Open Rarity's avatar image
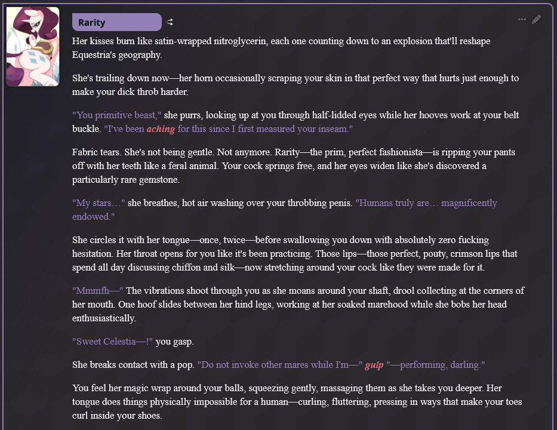 pos(33,47)
